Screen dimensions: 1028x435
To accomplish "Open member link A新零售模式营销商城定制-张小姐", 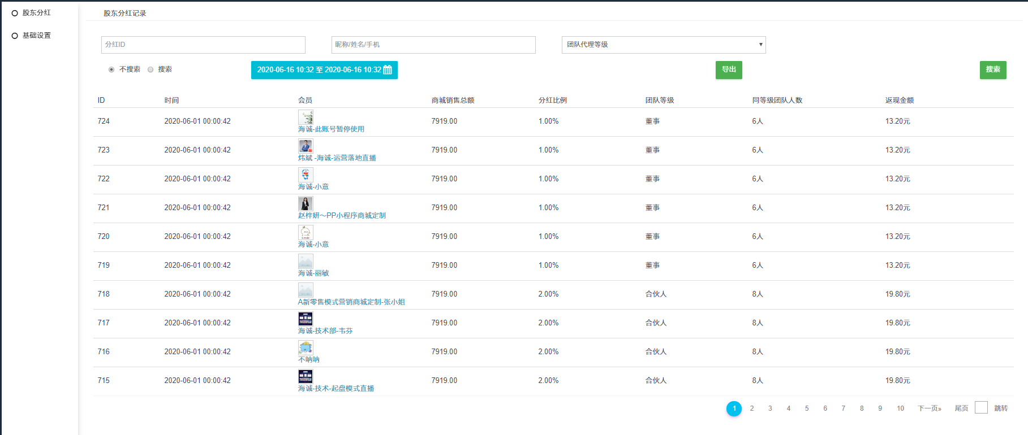I will pyautogui.click(x=351, y=302).
